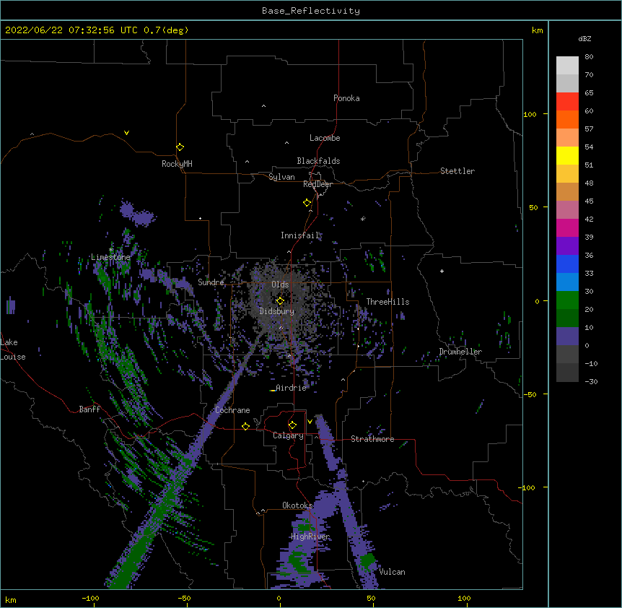The height and width of the screenshot is (608, 622).
Task: Click the yellow marker south of RedDeer
Action: coord(307,202)
